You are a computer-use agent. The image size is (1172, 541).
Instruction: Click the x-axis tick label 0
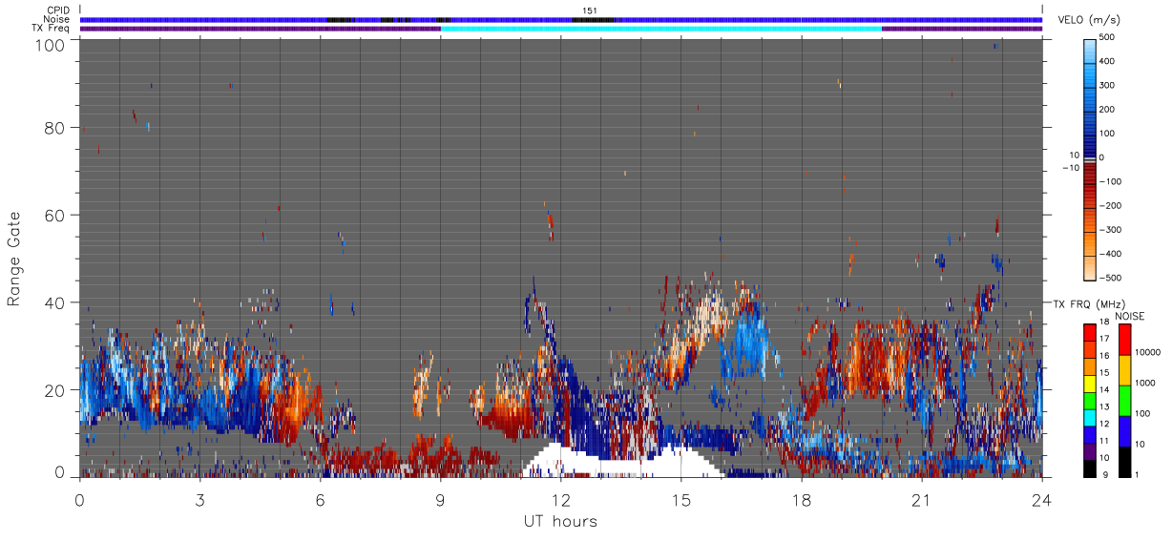79,499
